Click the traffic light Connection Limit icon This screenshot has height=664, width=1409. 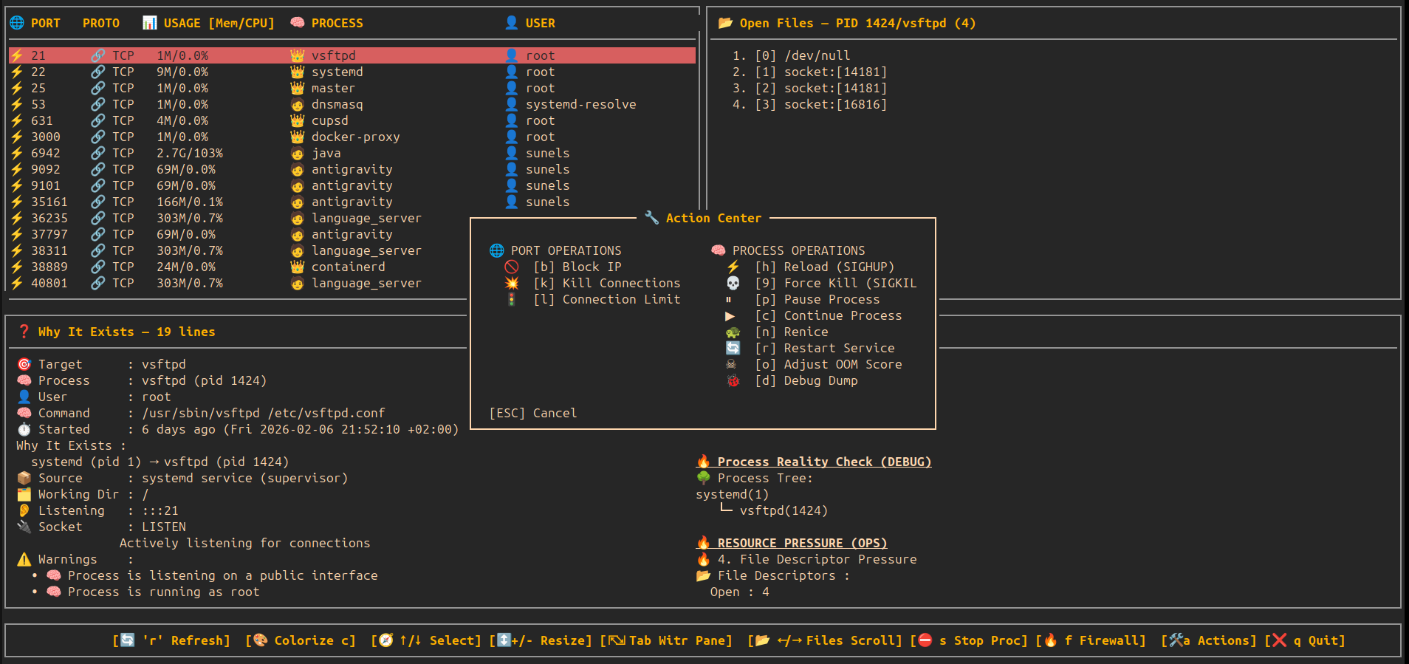click(511, 299)
